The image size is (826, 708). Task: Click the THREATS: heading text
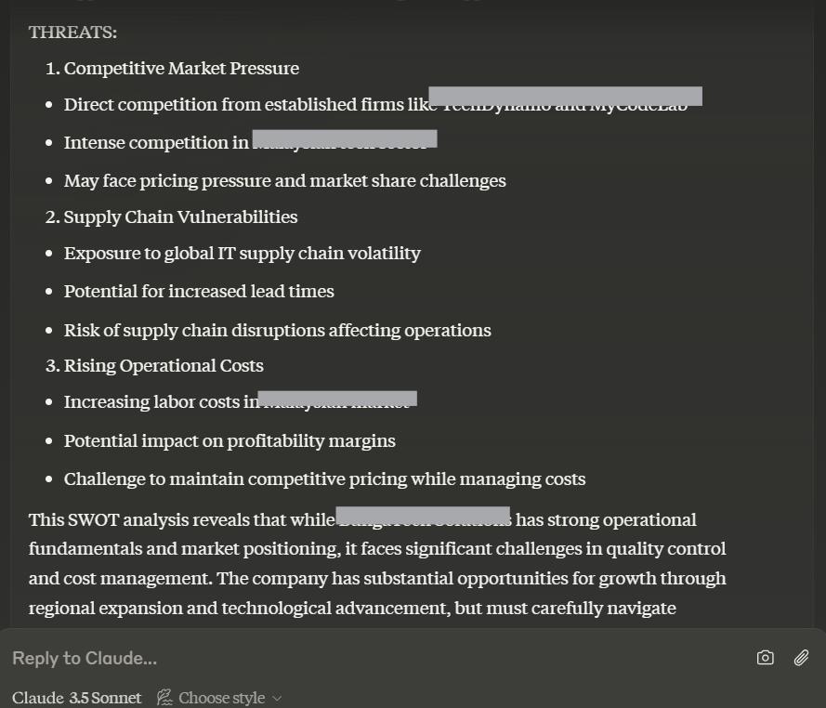click(72, 33)
